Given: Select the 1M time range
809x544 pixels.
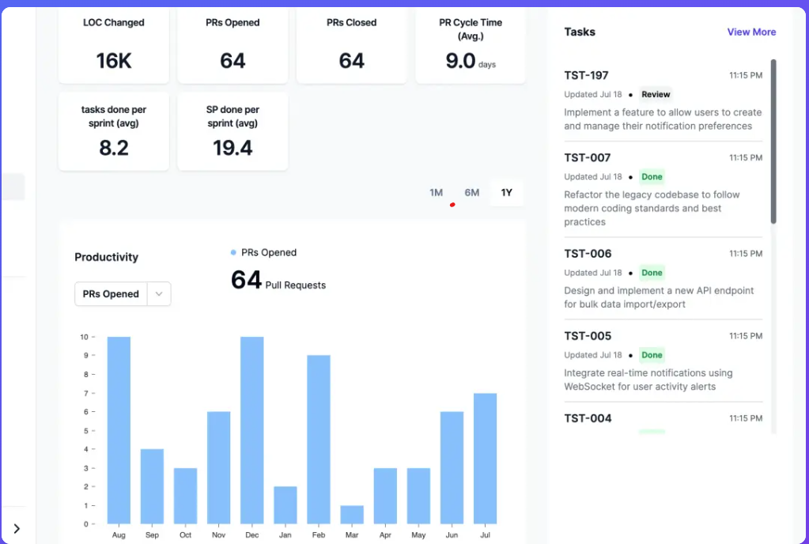Looking at the screenshot, I should pos(436,192).
